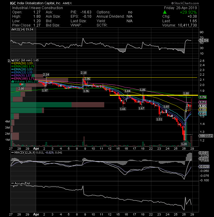This screenshot has height=217, width=214.
Task: Click the 1.80 price high label
Action: (x=186, y=94)
